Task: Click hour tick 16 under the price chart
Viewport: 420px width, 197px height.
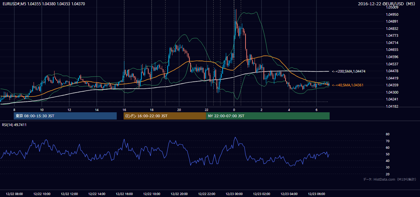Action: [124, 109]
